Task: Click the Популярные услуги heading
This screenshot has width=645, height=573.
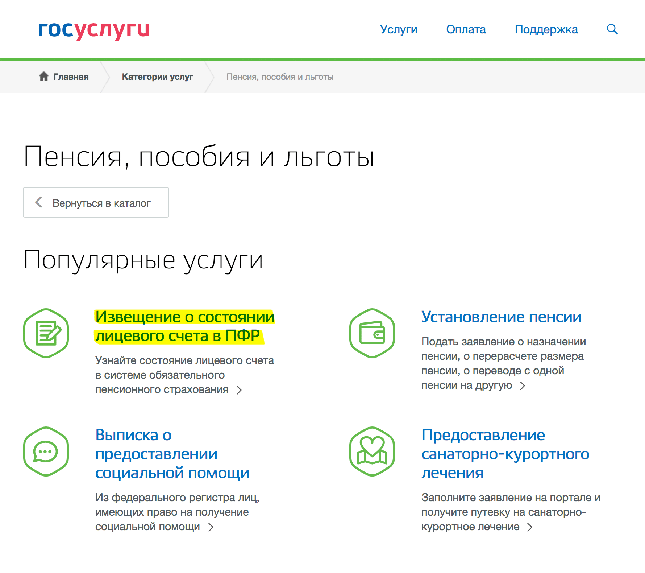Action: 143,260
